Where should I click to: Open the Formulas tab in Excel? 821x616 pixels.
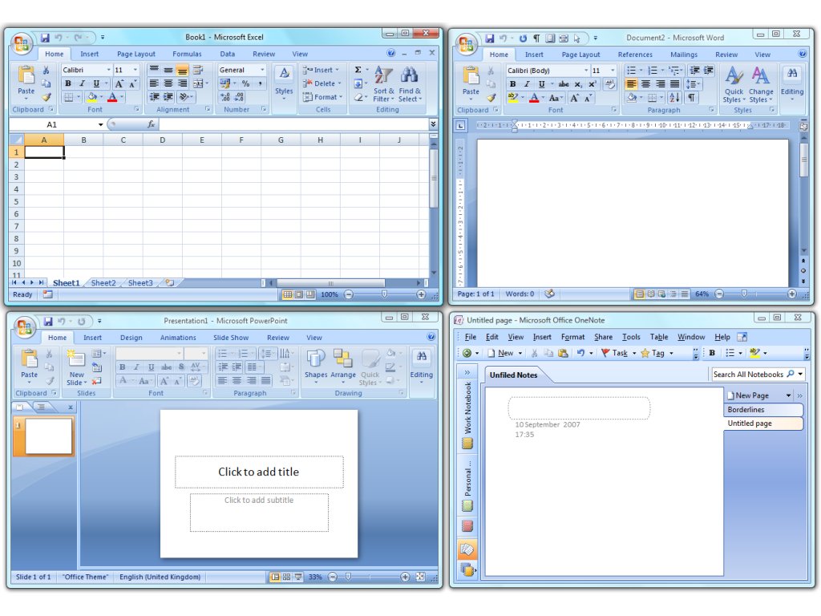click(x=187, y=54)
